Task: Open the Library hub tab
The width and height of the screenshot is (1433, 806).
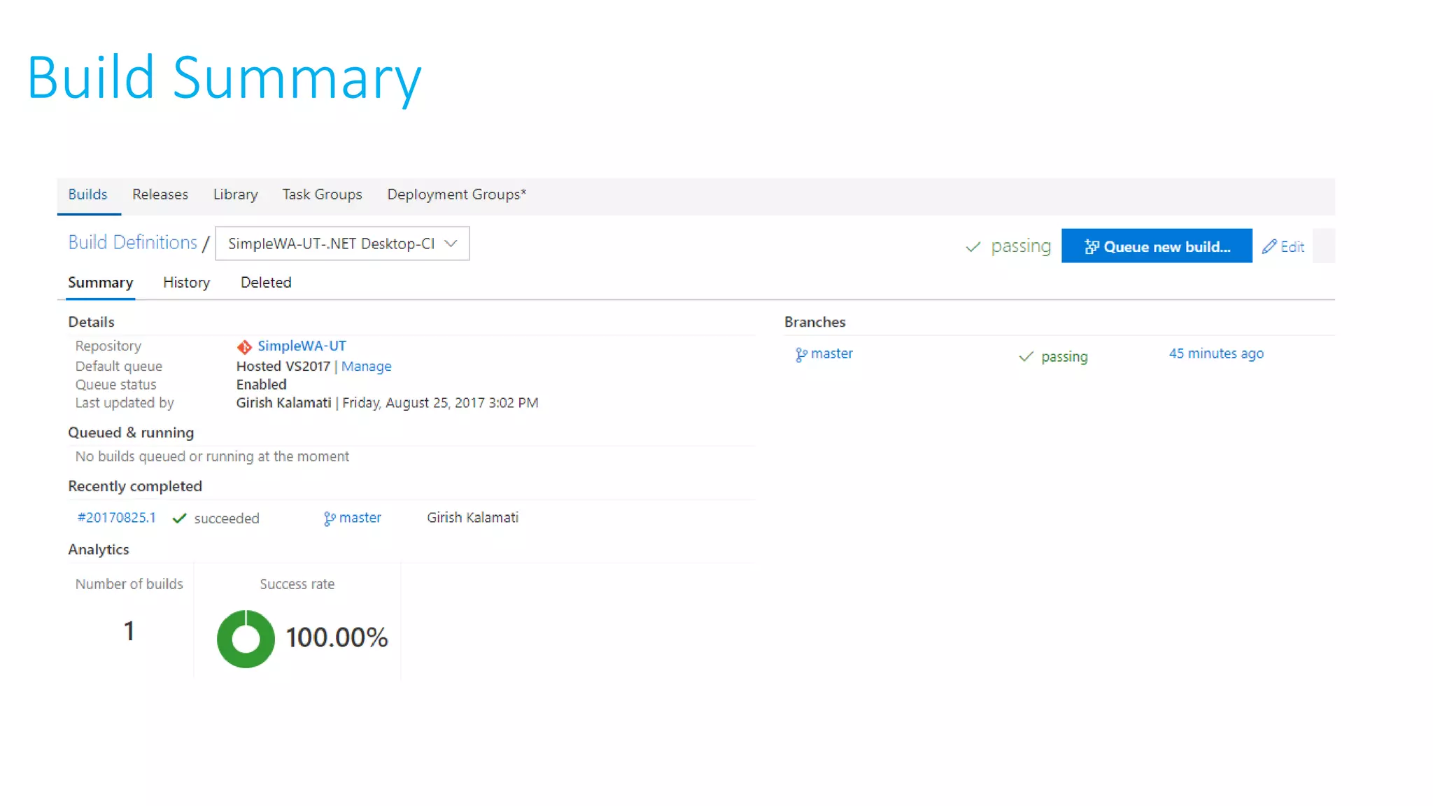Action: [x=235, y=195]
